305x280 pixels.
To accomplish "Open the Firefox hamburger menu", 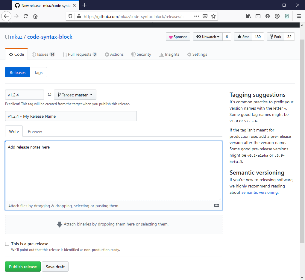I will coord(299,16).
